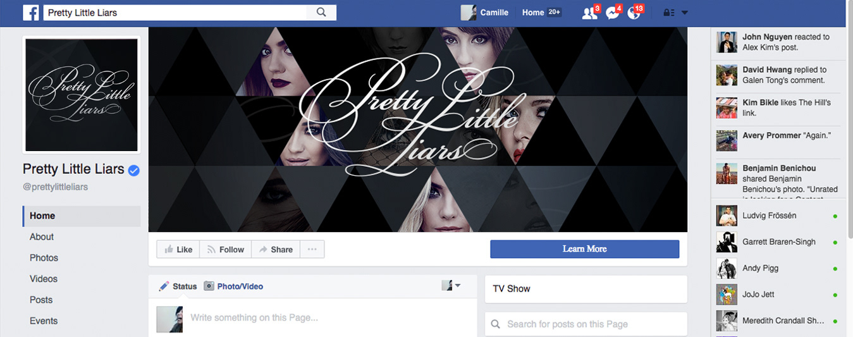The height and width of the screenshot is (337, 853).
Task: Open the privacy shortcuts lock icon
Action: [x=668, y=13]
